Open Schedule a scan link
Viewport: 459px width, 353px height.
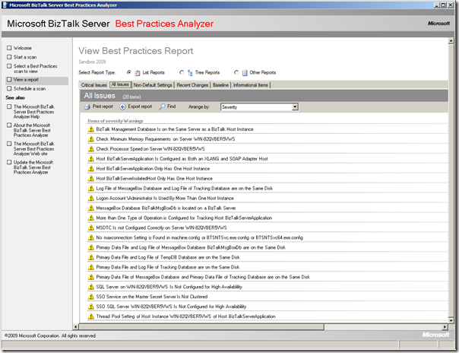(x=30, y=88)
